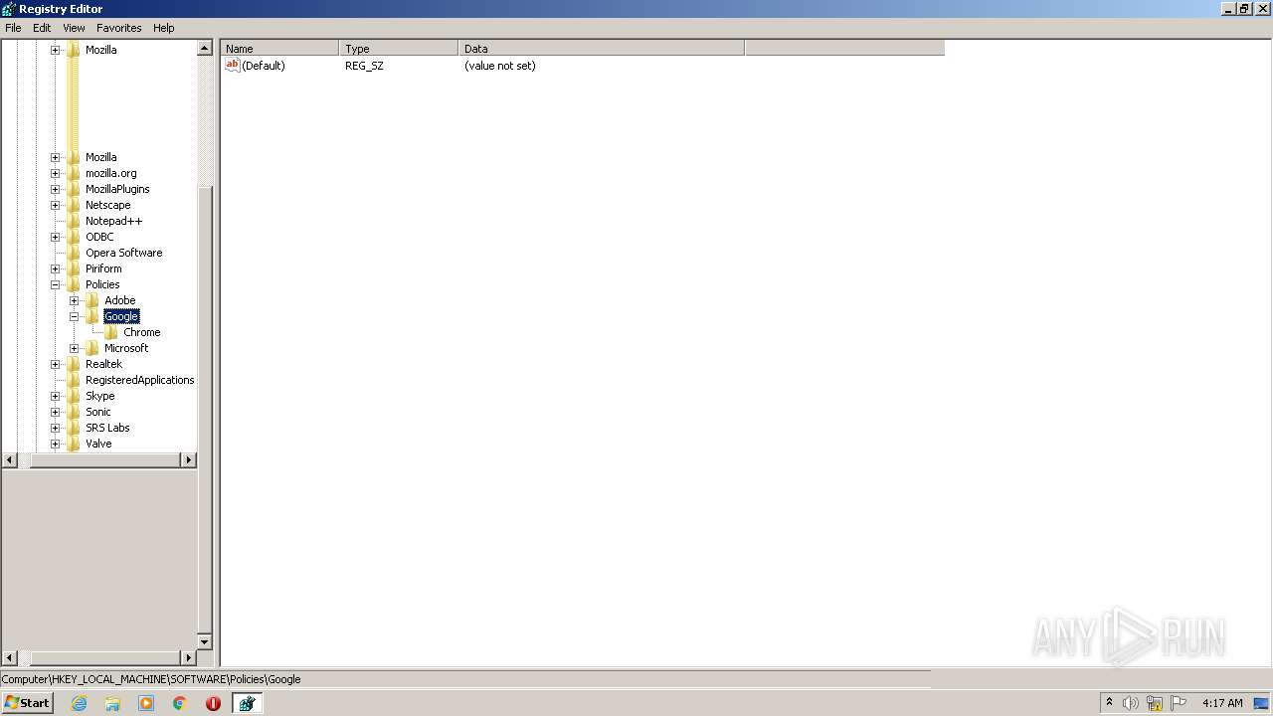1273x716 pixels.
Task: Expand the Microsoft key under Policies
Action: 74,348
